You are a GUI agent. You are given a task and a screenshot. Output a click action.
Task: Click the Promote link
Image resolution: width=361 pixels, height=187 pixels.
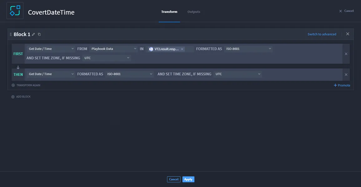coord(344,85)
